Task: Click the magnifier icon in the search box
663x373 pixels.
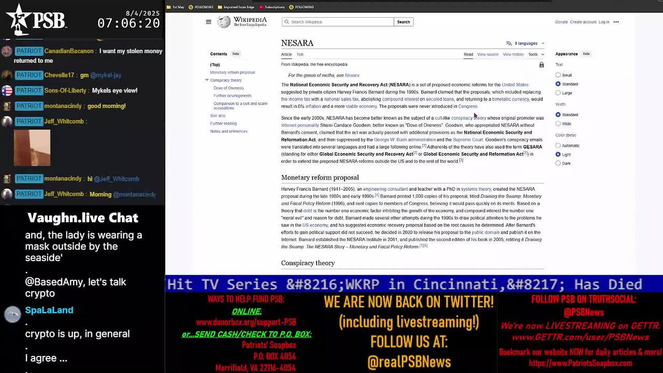Action: coord(286,22)
